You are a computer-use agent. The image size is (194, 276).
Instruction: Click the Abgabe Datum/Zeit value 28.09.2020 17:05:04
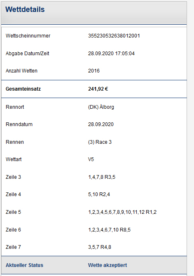click(111, 54)
